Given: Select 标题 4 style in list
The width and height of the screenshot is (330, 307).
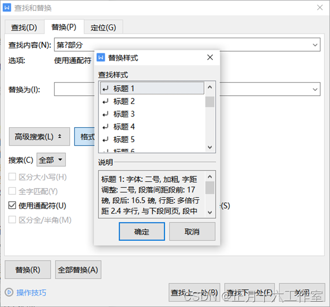Looking at the screenshot, I should [x=152, y=126].
